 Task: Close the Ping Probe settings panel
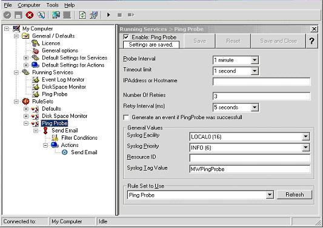(314, 29)
